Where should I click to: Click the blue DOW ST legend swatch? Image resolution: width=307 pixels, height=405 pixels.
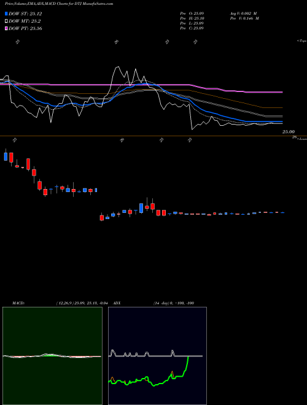pyautogui.click(x=7, y=13)
